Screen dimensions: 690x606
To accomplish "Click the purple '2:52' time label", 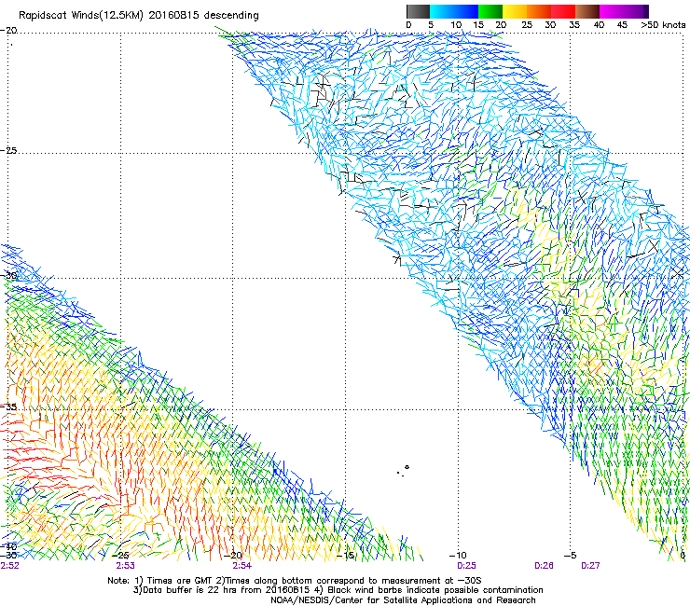I will click(9, 566).
